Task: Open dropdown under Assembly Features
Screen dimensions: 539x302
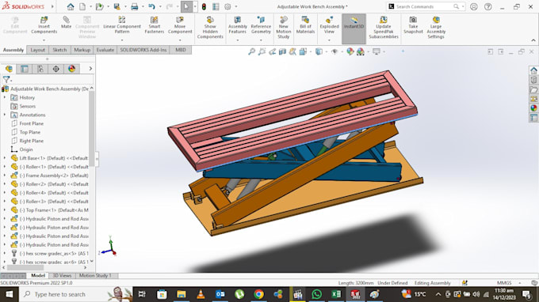Action: [x=238, y=40]
